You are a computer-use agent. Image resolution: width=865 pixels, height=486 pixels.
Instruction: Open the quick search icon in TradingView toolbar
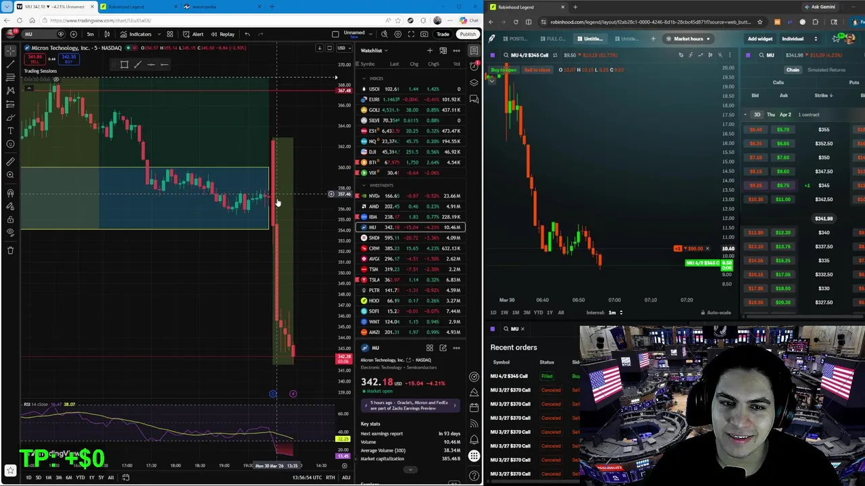[385, 34]
